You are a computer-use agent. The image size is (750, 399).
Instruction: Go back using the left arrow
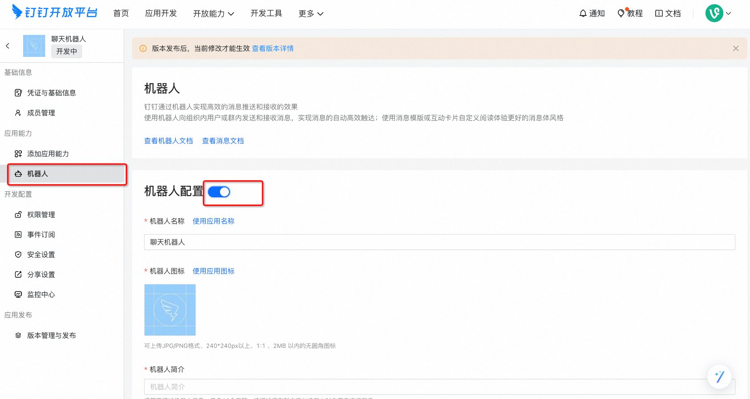(8, 46)
